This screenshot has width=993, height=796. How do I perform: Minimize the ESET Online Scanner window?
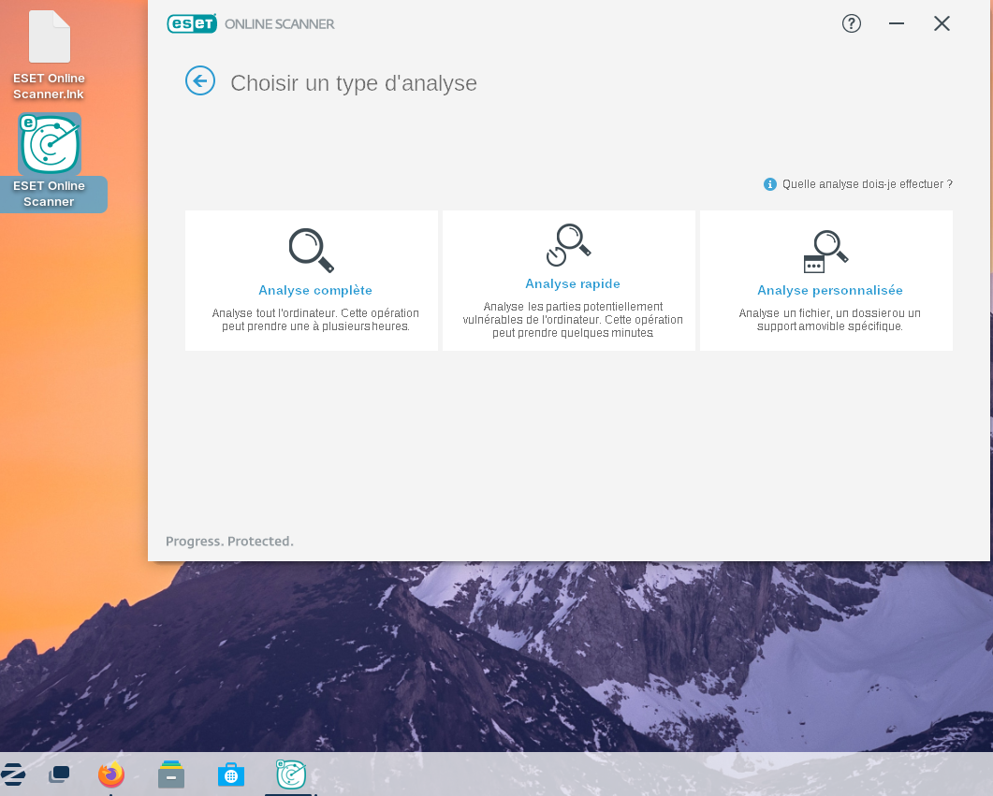896,24
